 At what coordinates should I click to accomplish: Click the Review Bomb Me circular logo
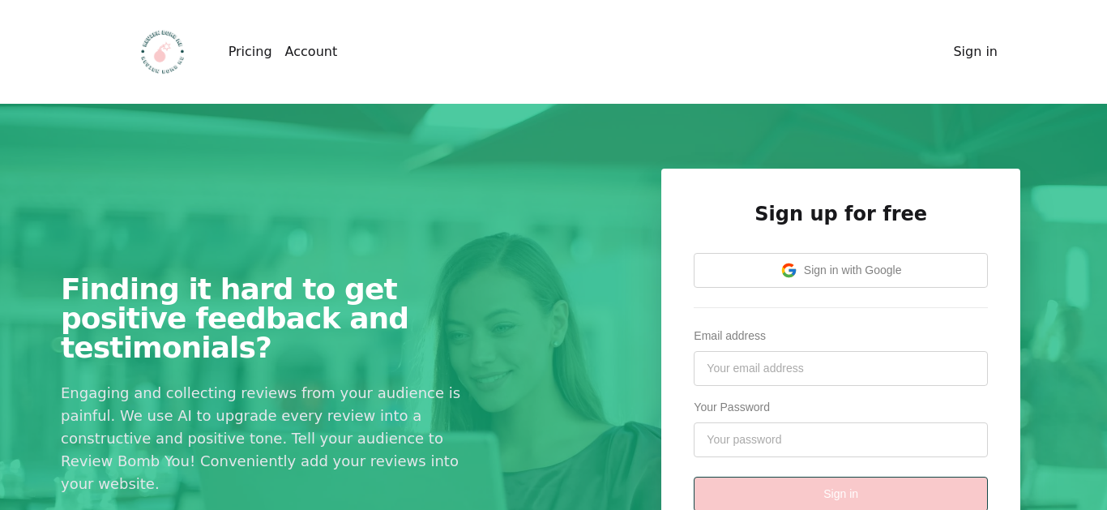coord(162,52)
